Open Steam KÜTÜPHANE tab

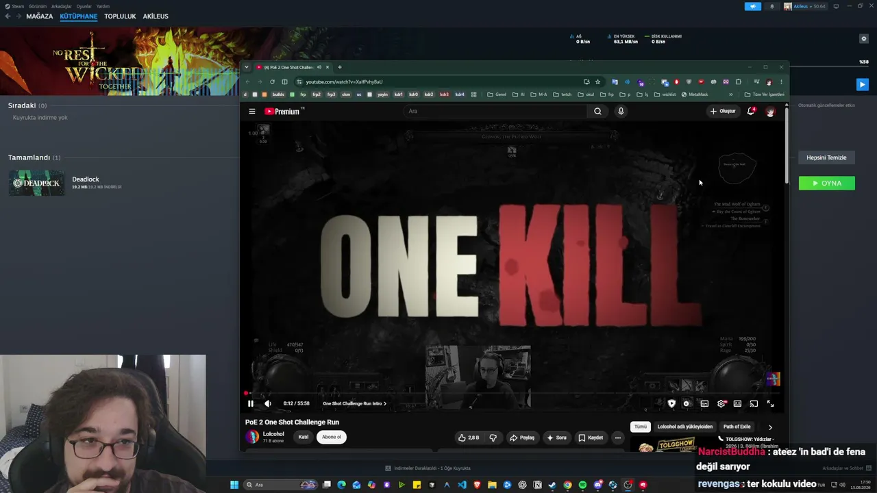coord(79,16)
